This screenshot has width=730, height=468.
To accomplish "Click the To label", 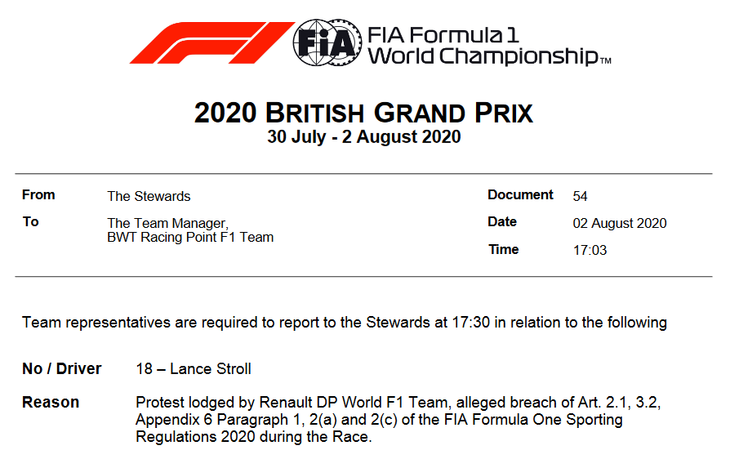I will pyautogui.click(x=31, y=222).
